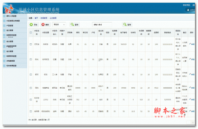Click the 修改密码 link in the header
Image resolution: width=198 pixels, height=129 pixels.
pos(186,5)
